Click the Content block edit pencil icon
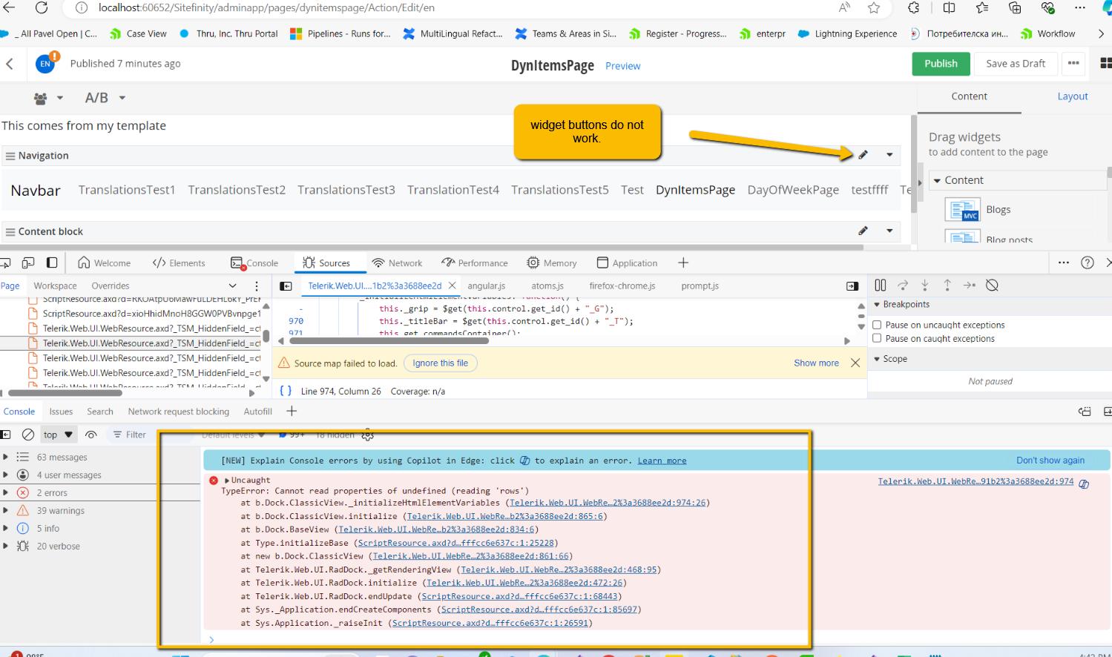The width and height of the screenshot is (1112, 657). 863,231
